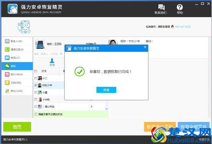Check the box for friend 小二
The image size is (212, 144).
[36, 78]
